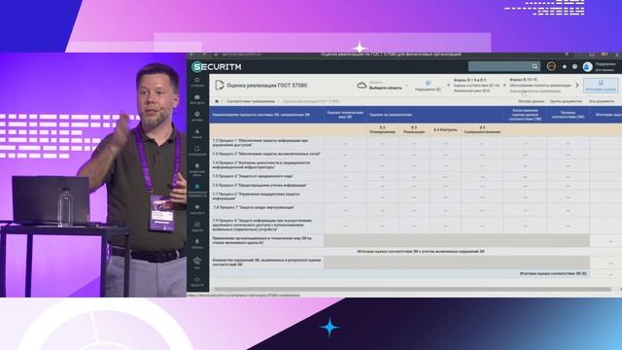Click the 8.2 Планирование column header
This screenshot has height=350, width=622.
tap(382, 129)
